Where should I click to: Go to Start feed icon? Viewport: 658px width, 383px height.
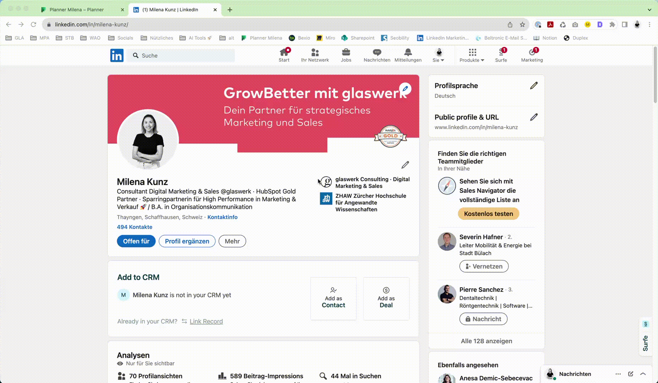(284, 55)
